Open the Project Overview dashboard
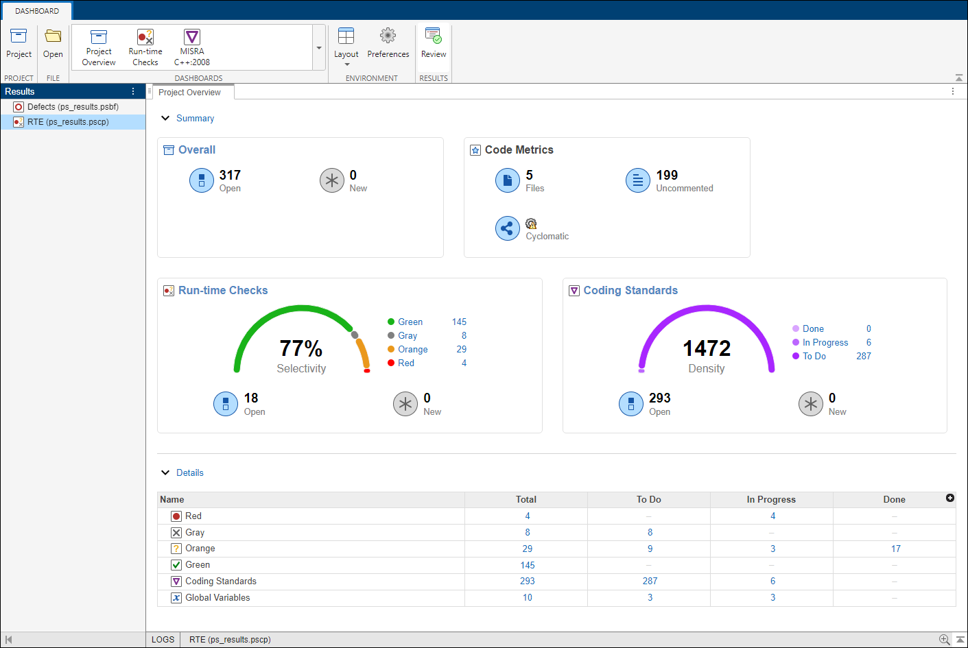Viewport: 968px width, 648px height. coord(98,45)
